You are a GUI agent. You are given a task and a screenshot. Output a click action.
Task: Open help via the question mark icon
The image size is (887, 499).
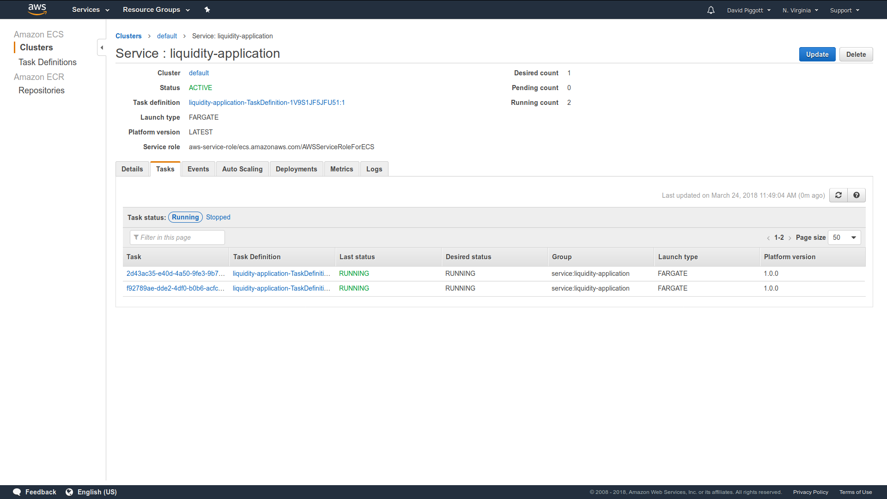857,195
